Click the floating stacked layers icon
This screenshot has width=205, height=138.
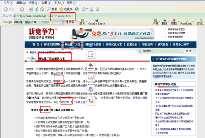(x=91, y=89)
